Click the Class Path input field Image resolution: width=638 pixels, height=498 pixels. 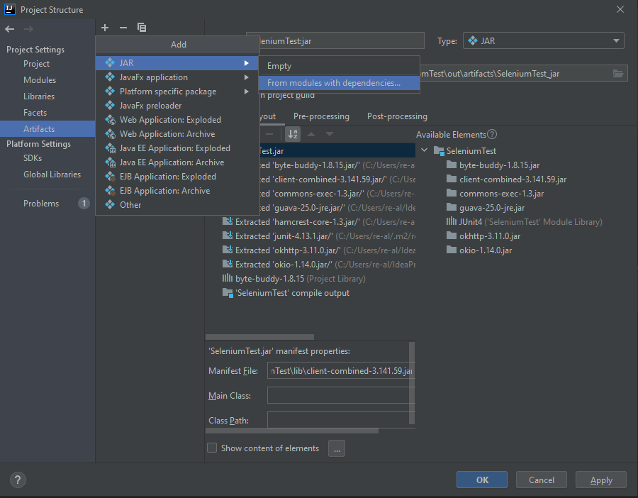click(340, 420)
